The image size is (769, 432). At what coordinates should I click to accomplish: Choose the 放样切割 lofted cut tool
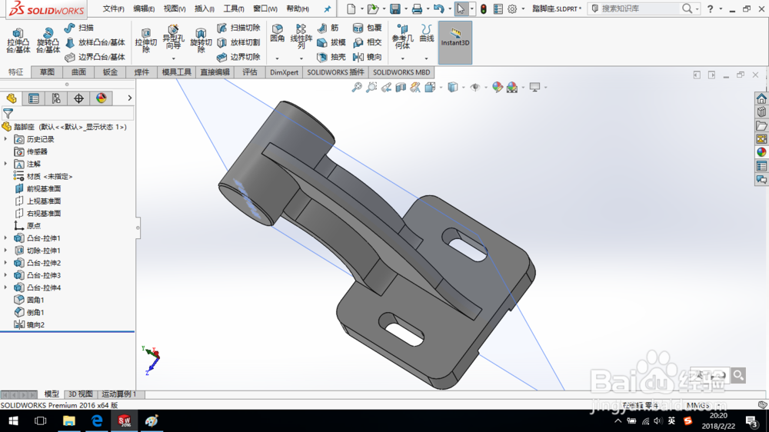pos(238,42)
